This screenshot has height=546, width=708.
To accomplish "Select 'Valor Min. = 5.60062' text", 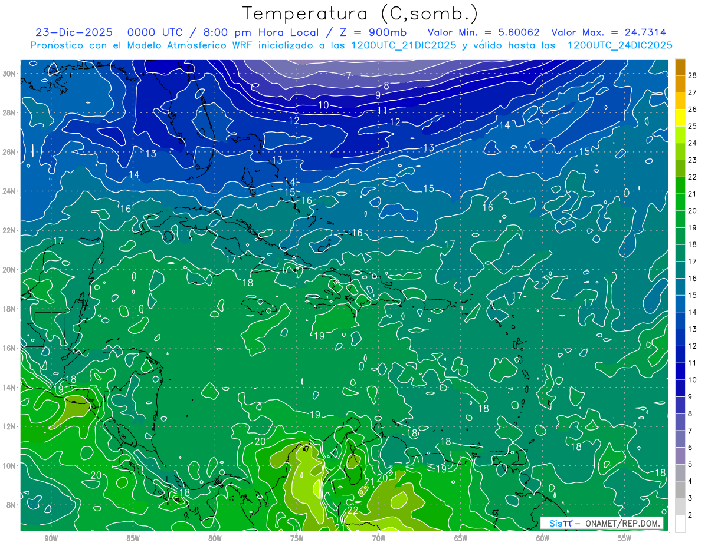I will click(x=483, y=33).
